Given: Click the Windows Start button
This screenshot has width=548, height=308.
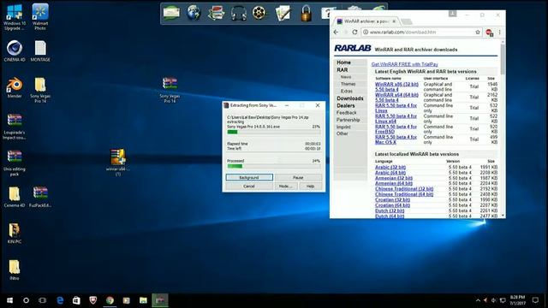Looking at the screenshot, I should pyautogui.click(x=9, y=300).
